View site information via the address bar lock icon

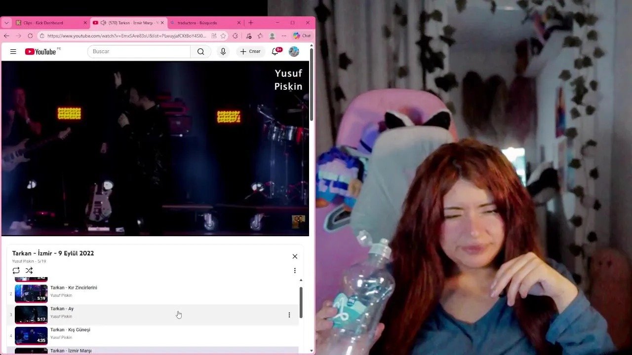[x=42, y=36]
